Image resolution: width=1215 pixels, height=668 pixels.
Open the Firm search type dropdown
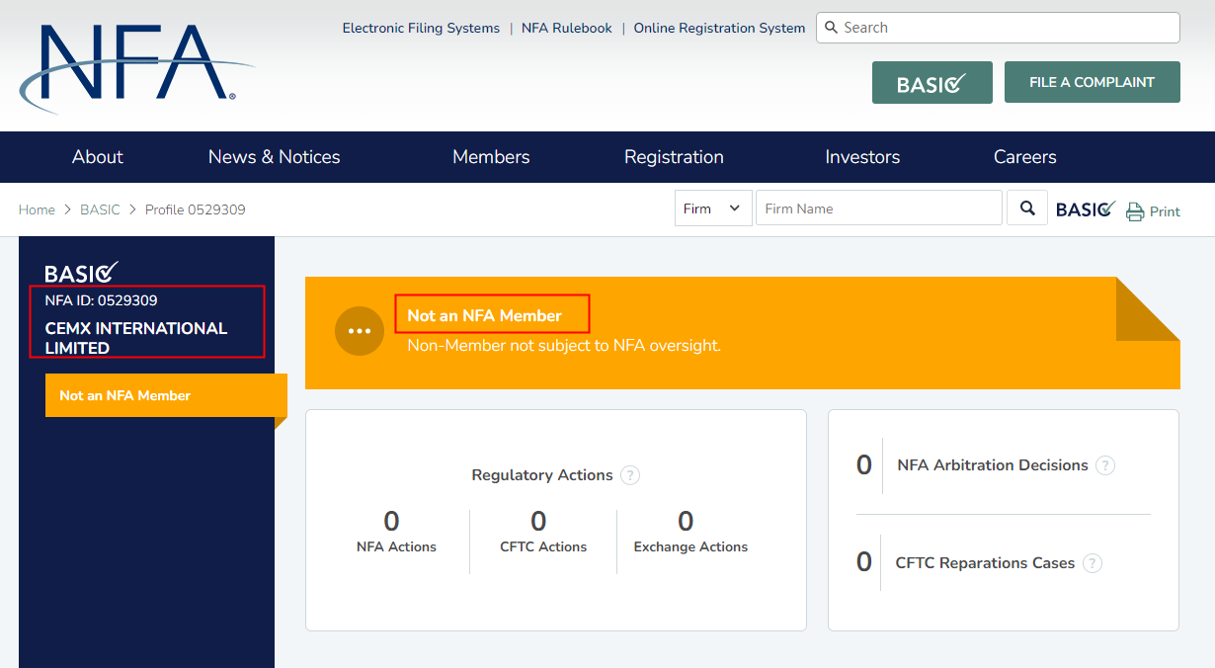(713, 209)
